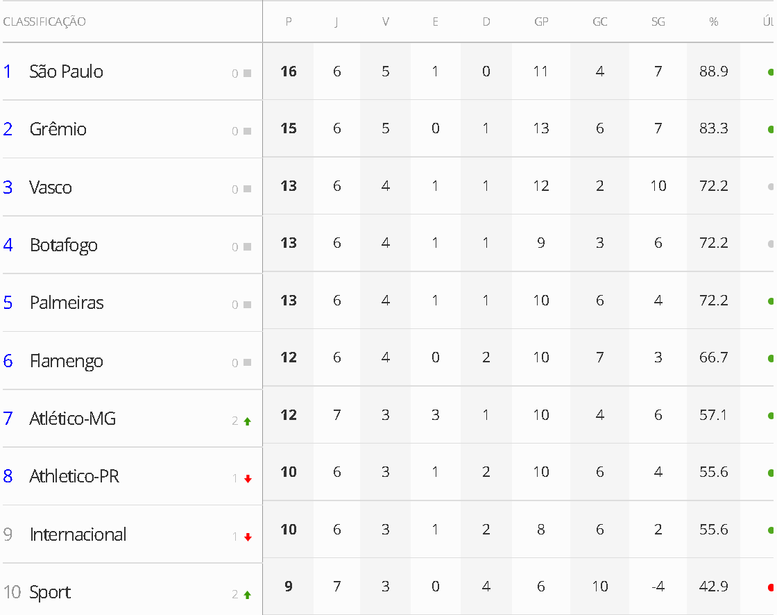Click gray result dot in Vasco row
The height and width of the screenshot is (615, 777).
771,187
